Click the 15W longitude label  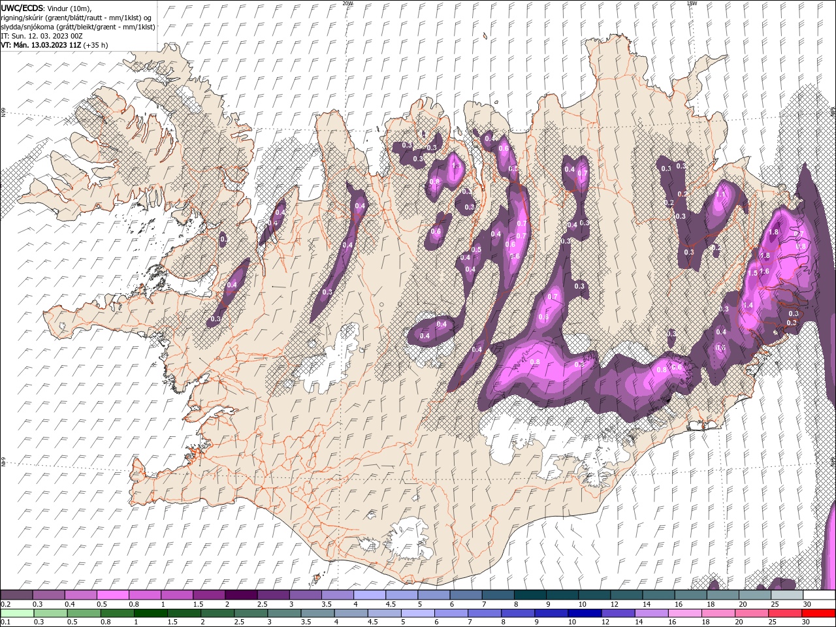(x=692, y=3)
